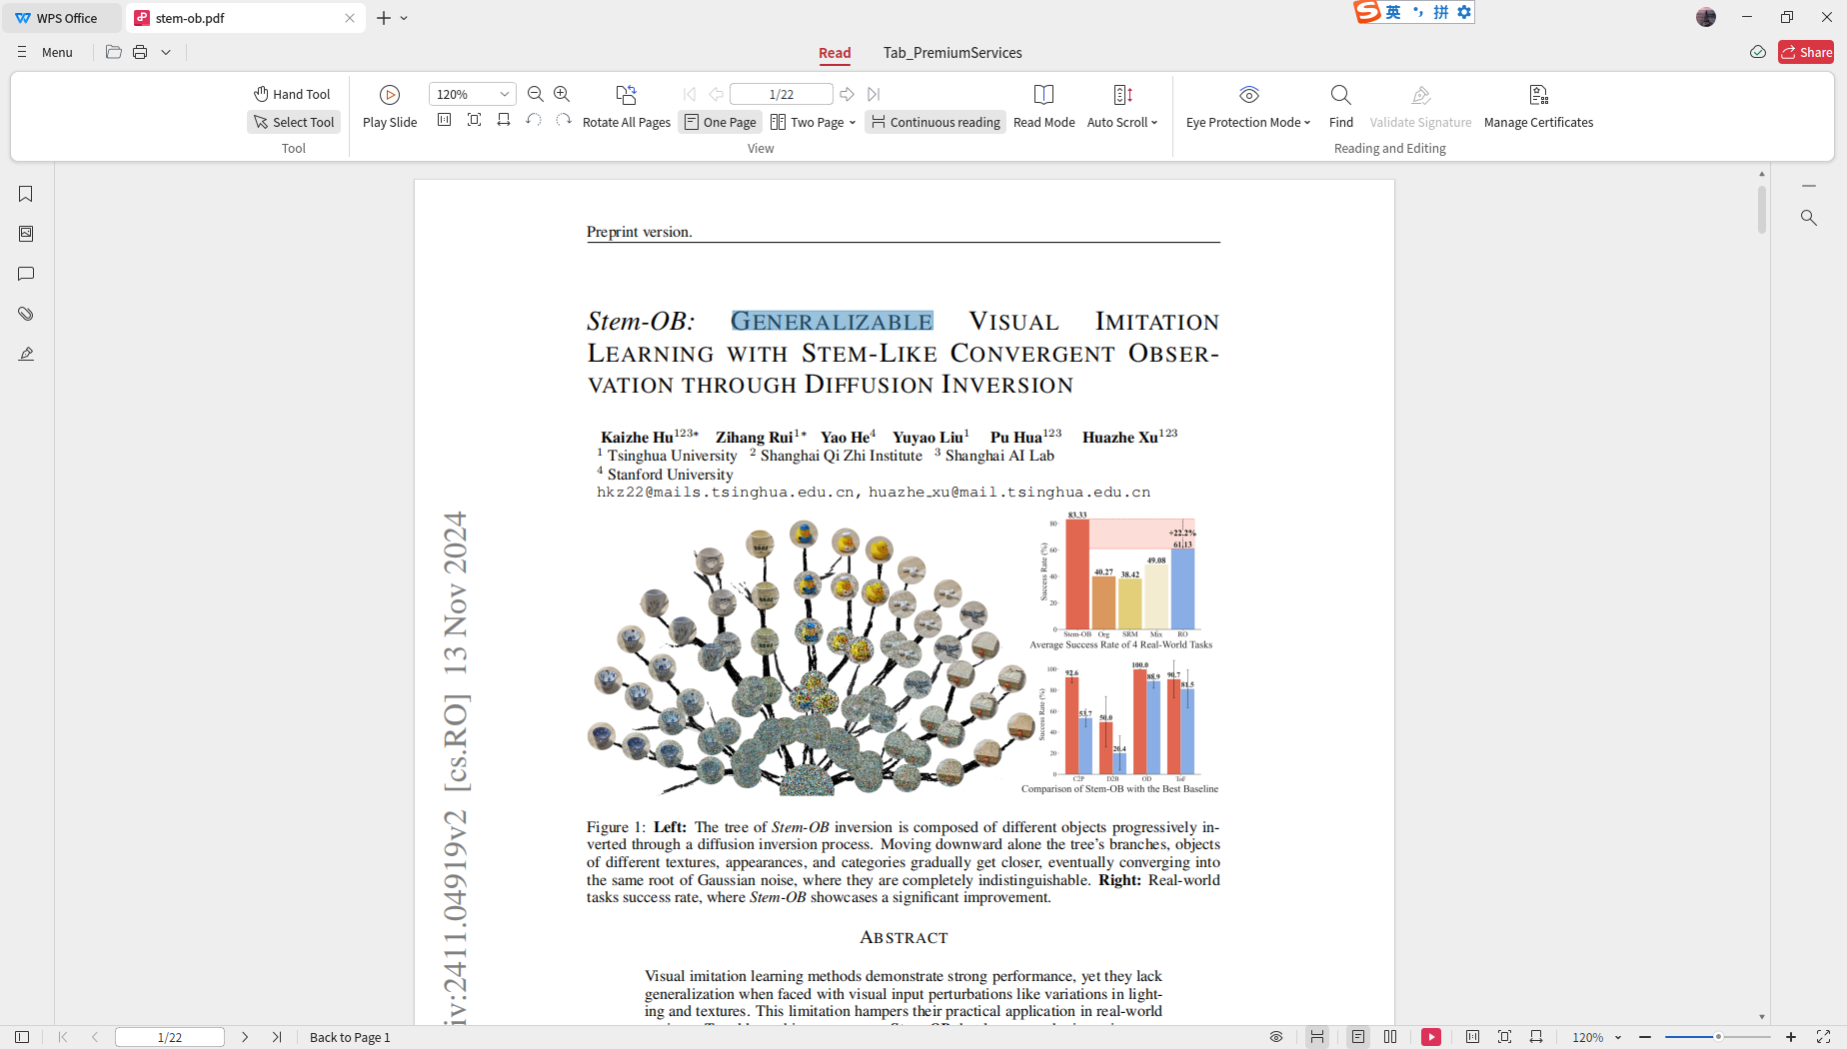Screen dimensions: 1847x1049
Task: Rotate page clockwise
Action: click(564, 120)
